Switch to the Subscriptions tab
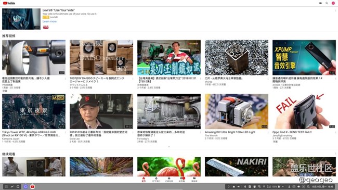Image resolution: width=338 pixels, height=190 pixels. 169,180
